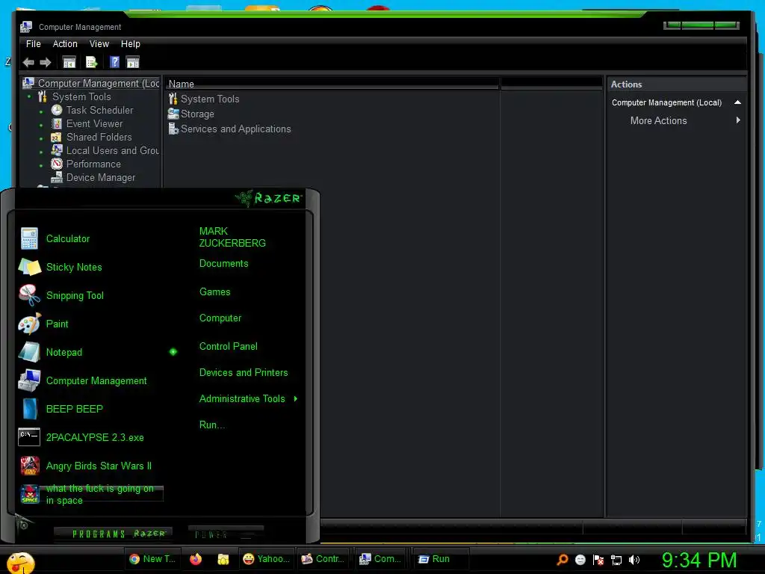Open System Tools in the center list

click(x=204, y=99)
